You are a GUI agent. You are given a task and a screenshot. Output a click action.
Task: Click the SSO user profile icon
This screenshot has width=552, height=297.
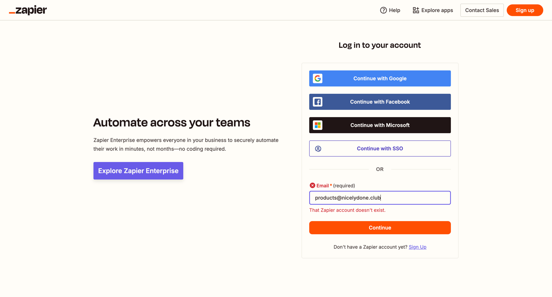coord(318,148)
